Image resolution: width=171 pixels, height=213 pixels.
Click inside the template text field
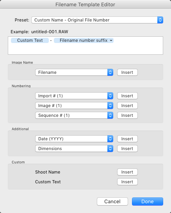click(x=85, y=45)
